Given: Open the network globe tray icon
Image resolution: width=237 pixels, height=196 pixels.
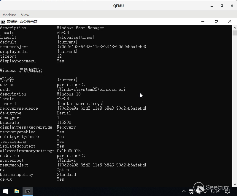Looking at the screenshot, I should (191, 191).
